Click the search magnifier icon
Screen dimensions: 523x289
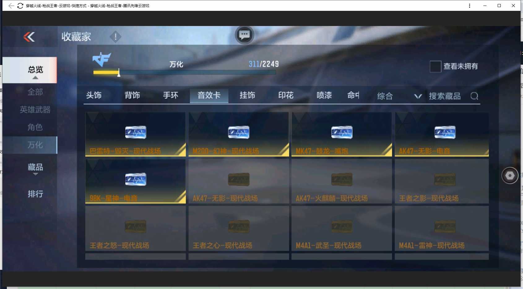point(474,96)
